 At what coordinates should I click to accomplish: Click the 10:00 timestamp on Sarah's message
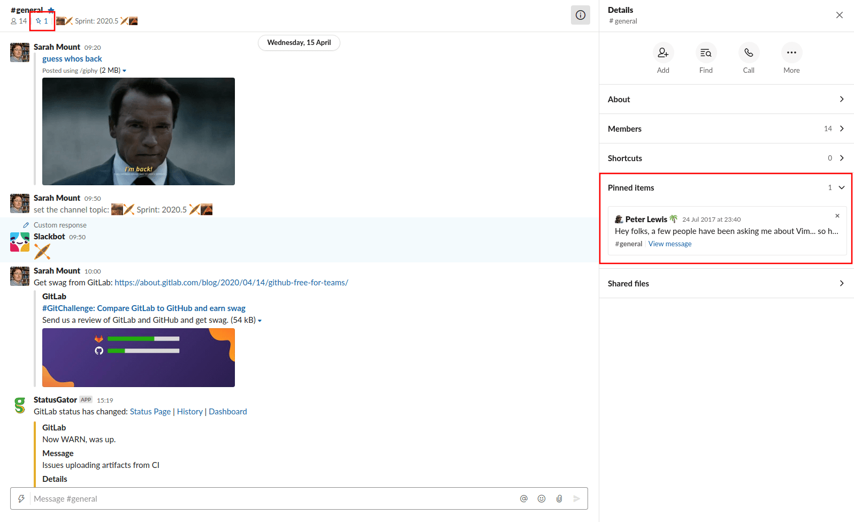[93, 271]
